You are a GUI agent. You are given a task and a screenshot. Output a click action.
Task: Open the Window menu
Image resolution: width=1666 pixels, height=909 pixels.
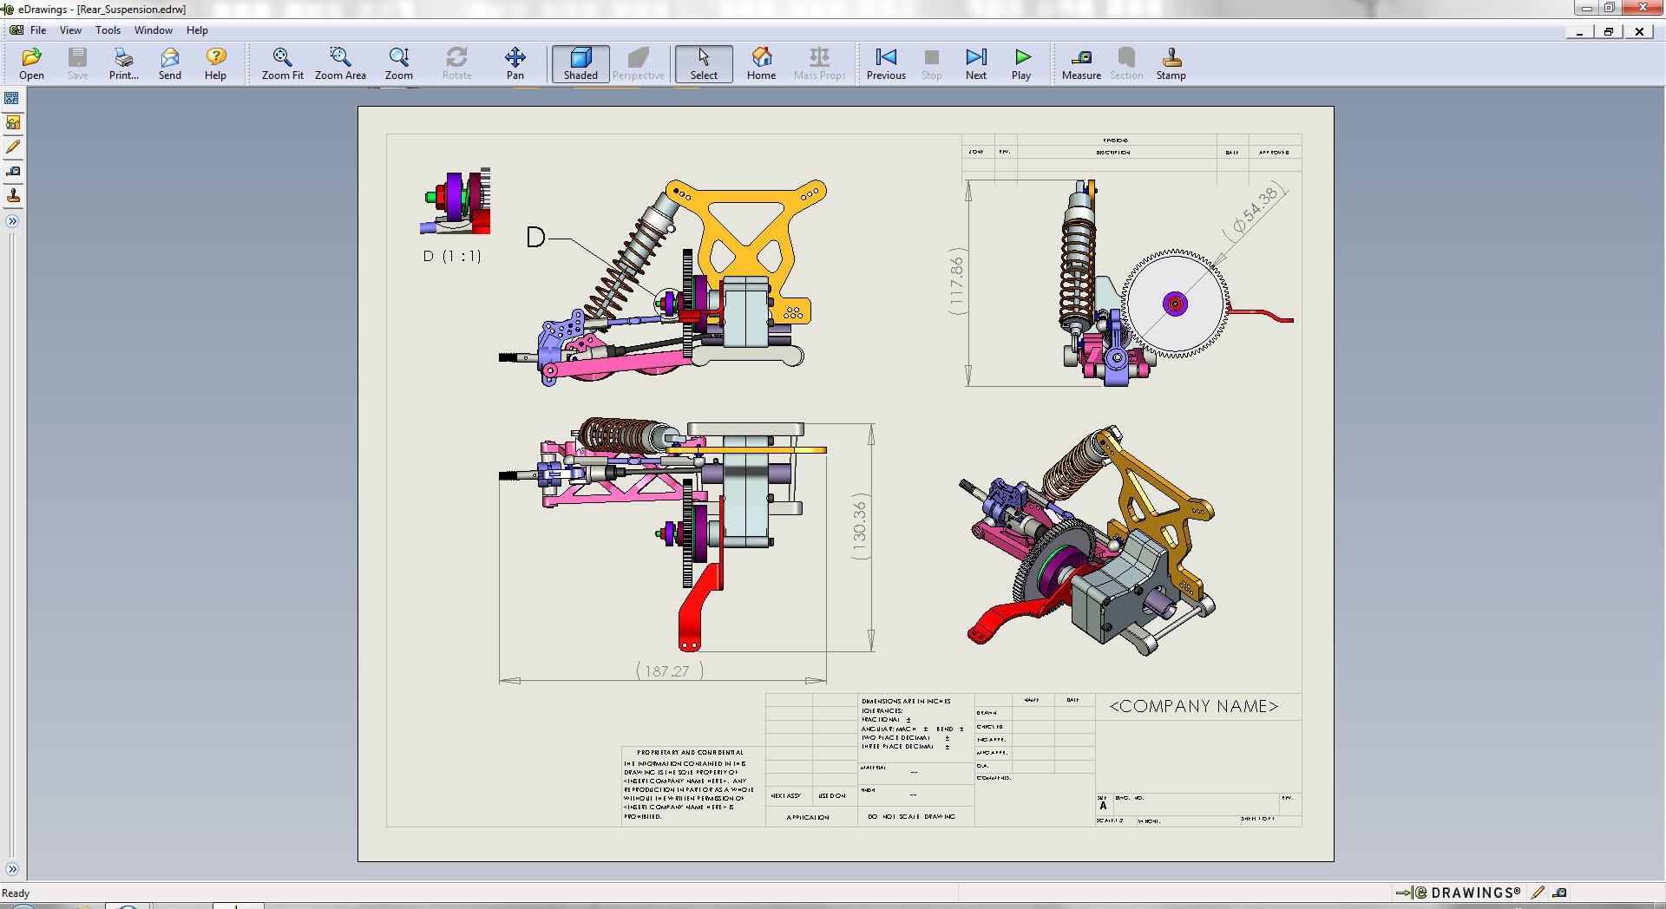[x=154, y=29]
